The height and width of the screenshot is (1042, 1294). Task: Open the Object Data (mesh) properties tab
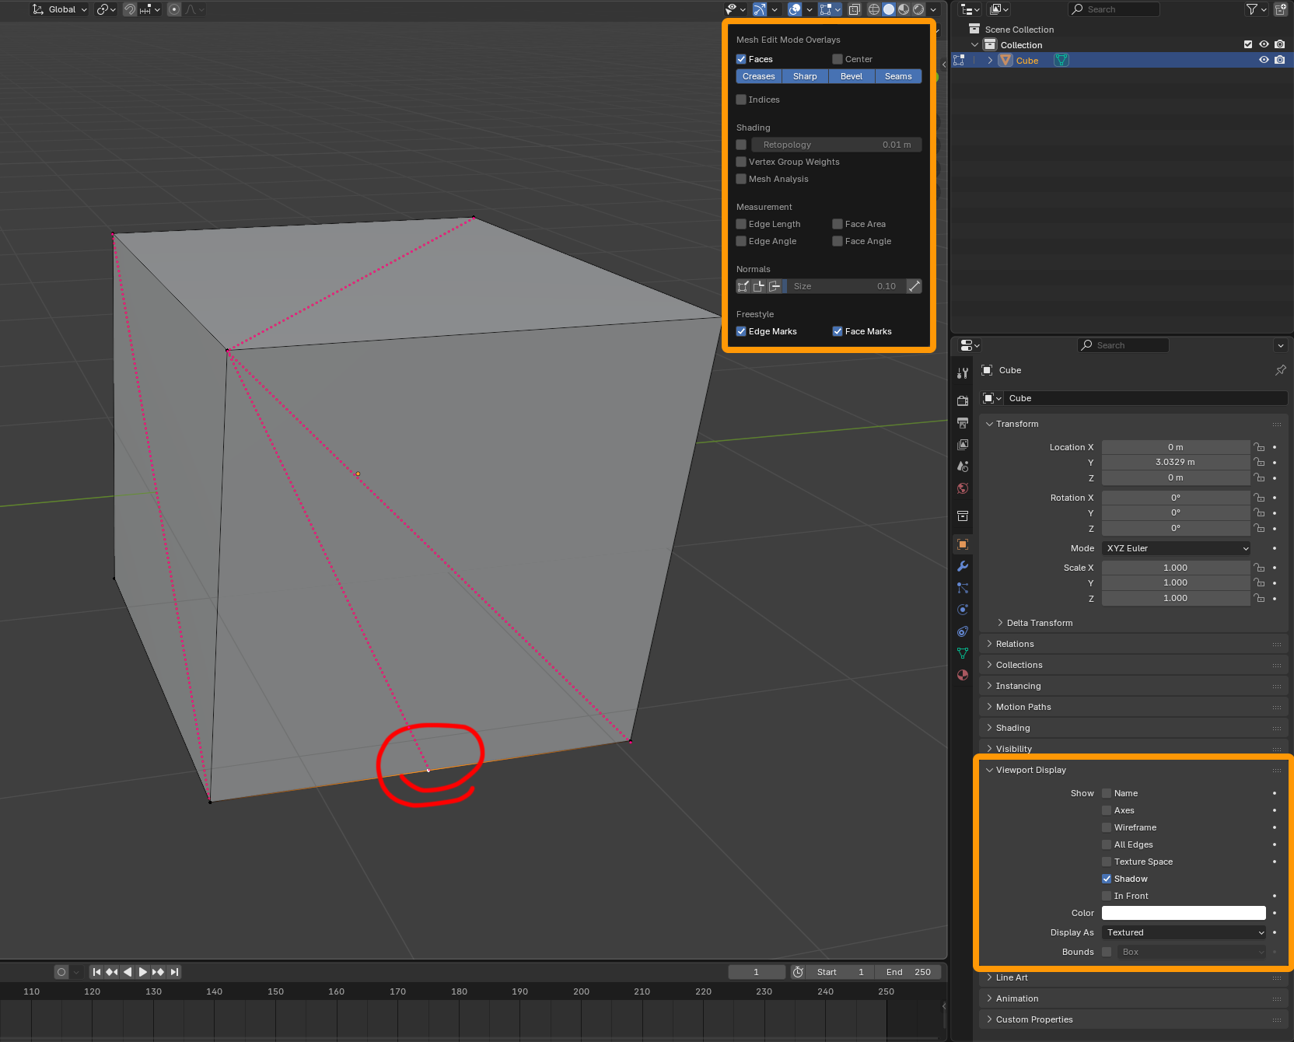coord(963,653)
